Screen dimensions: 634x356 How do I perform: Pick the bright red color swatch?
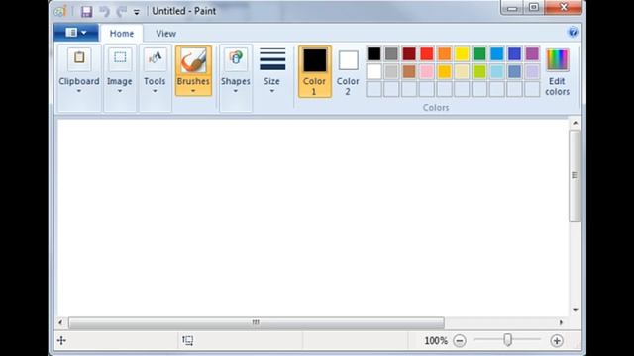click(x=427, y=53)
